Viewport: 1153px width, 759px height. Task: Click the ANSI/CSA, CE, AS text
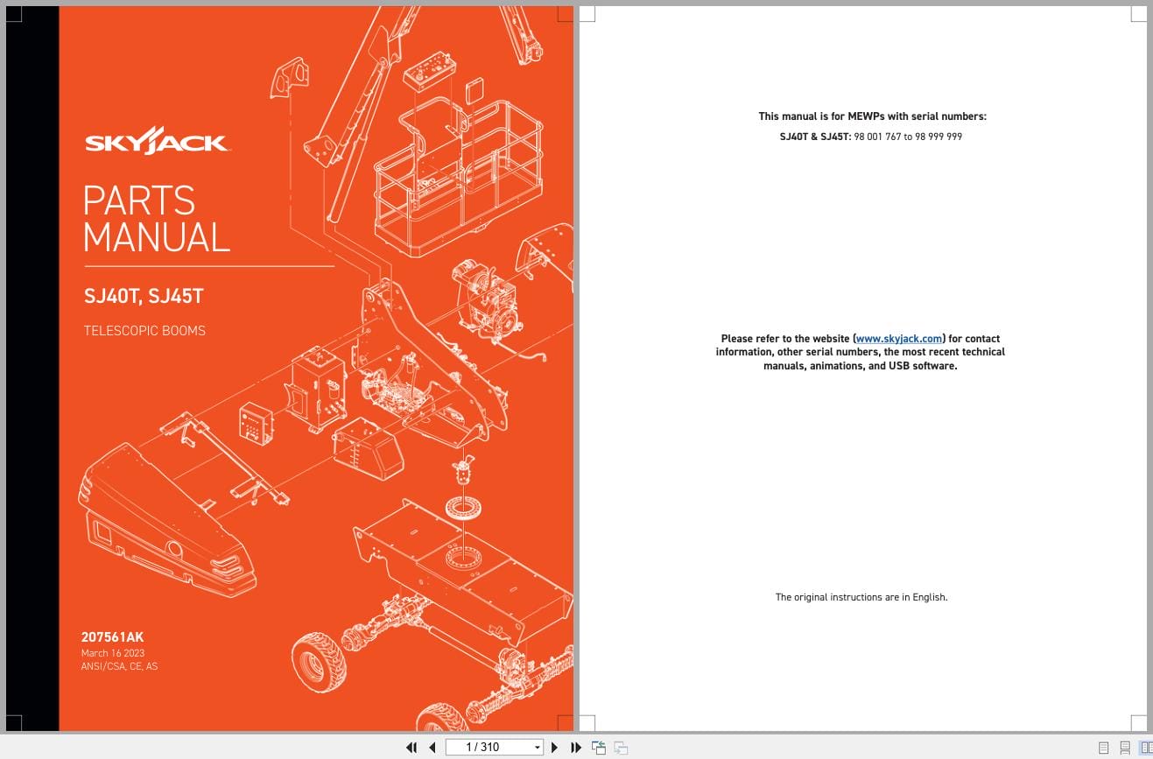(119, 666)
